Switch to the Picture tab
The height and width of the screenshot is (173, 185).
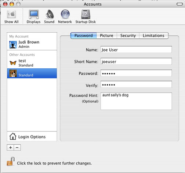pos(106,36)
